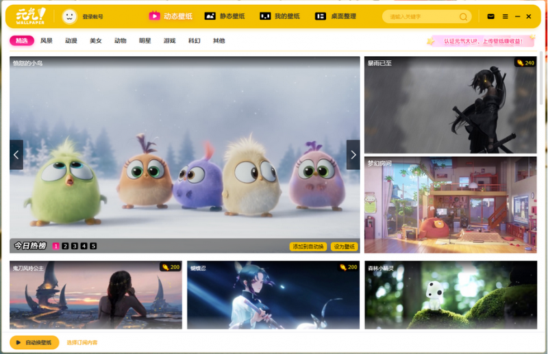Click the 元气 Wallpaper logo

pos(31,16)
